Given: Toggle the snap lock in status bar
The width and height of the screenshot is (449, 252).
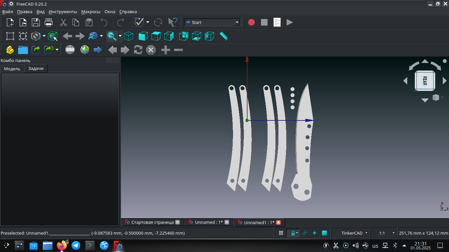Looking at the screenshot, I should click(x=293, y=233).
